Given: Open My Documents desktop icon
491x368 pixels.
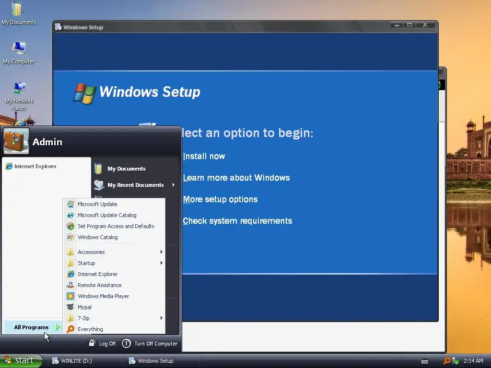Looking at the screenshot, I should 19,13.
